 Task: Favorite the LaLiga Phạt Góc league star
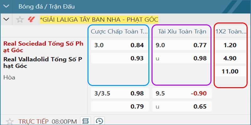pos(20,19)
